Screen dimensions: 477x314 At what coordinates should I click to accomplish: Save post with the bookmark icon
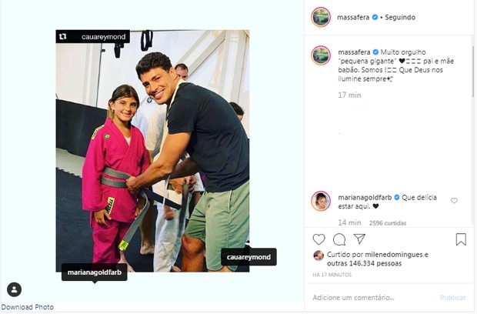point(461,239)
